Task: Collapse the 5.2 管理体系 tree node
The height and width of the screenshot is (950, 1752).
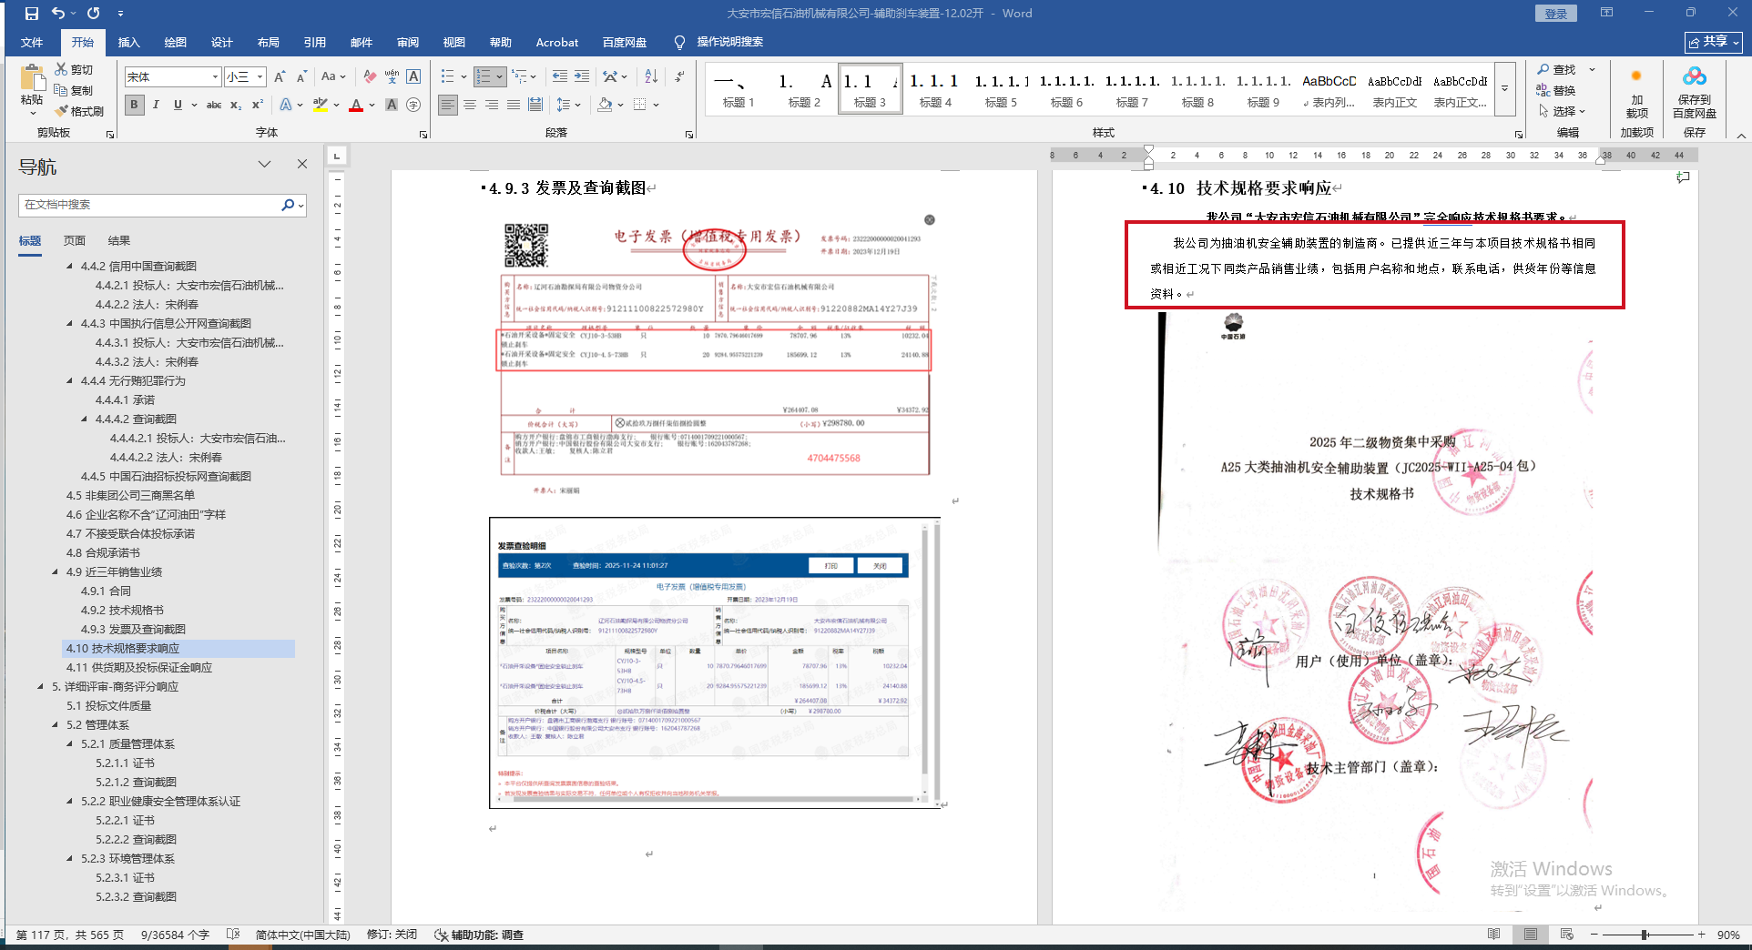Action: [56, 725]
